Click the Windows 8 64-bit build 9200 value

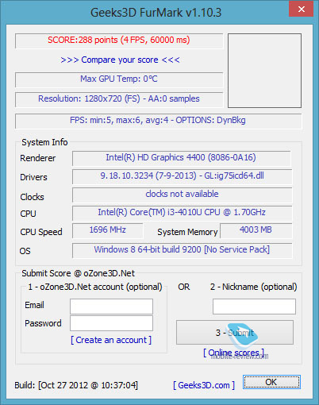point(182,250)
